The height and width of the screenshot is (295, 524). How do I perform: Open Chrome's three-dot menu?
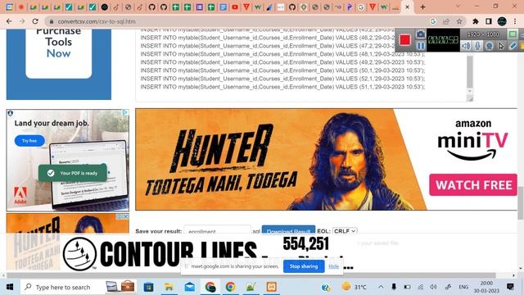pyautogui.click(x=515, y=21)
